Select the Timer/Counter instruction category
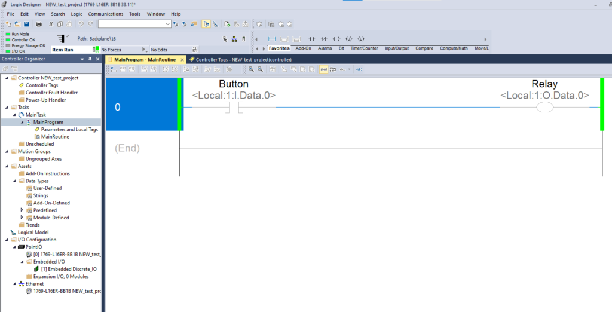 point(364,48)
